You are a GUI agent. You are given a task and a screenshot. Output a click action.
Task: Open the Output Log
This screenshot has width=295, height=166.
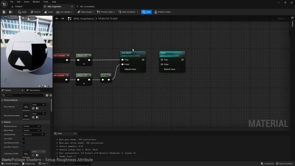click(28, 164)
